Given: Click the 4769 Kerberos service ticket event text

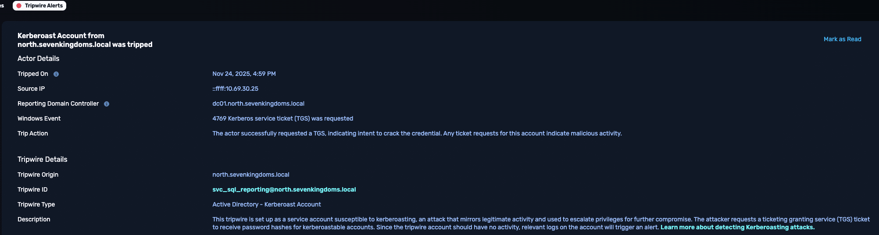Looking at the screenshot, I should [282, 118].
